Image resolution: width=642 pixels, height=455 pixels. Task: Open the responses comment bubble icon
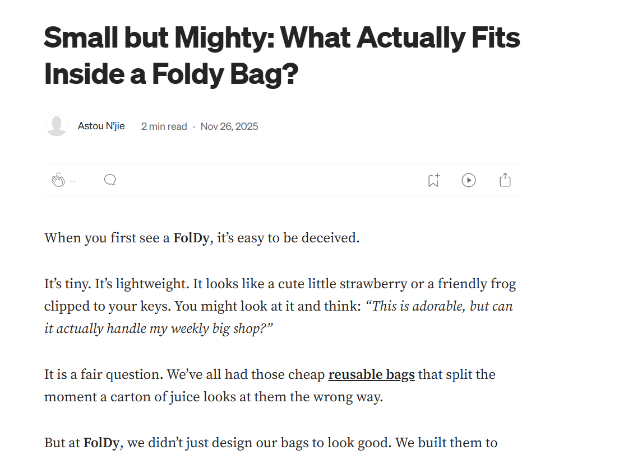(110, 180)
